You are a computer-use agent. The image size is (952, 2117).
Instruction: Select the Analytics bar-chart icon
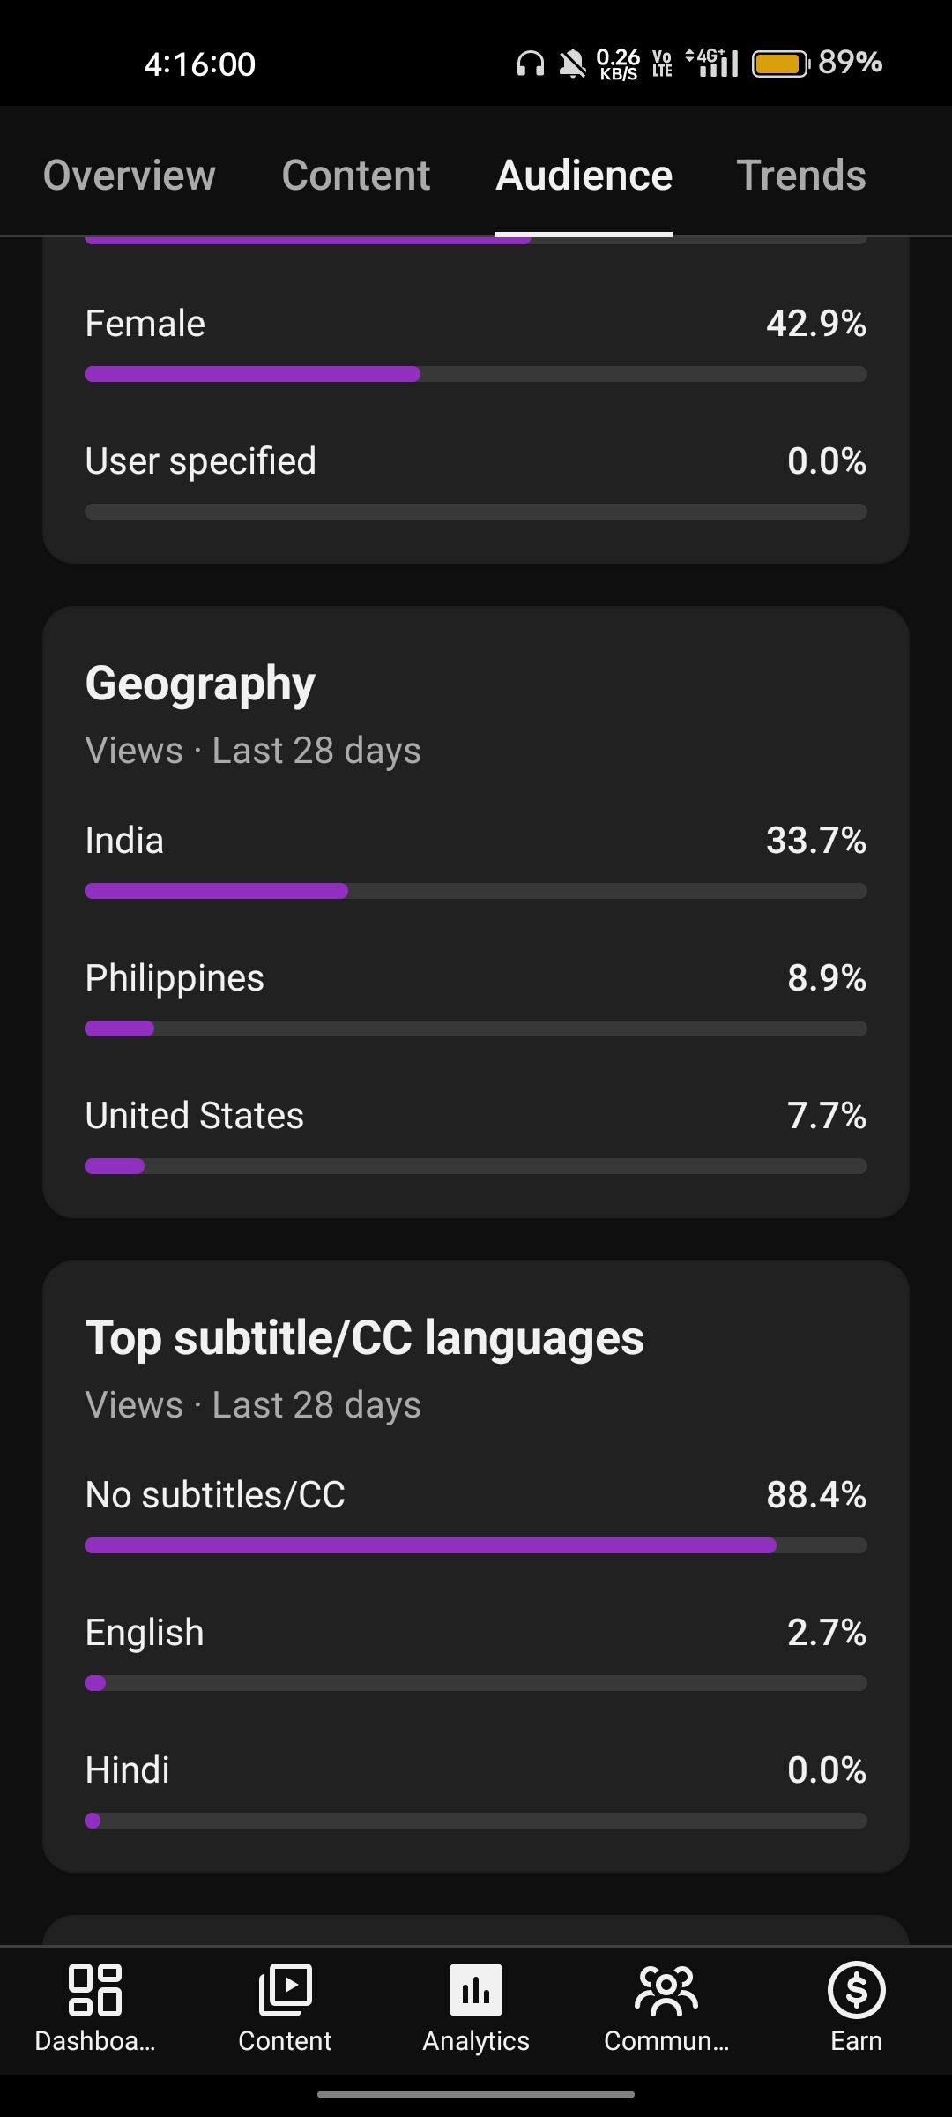pyautogui.click(x=476, y=1990)
